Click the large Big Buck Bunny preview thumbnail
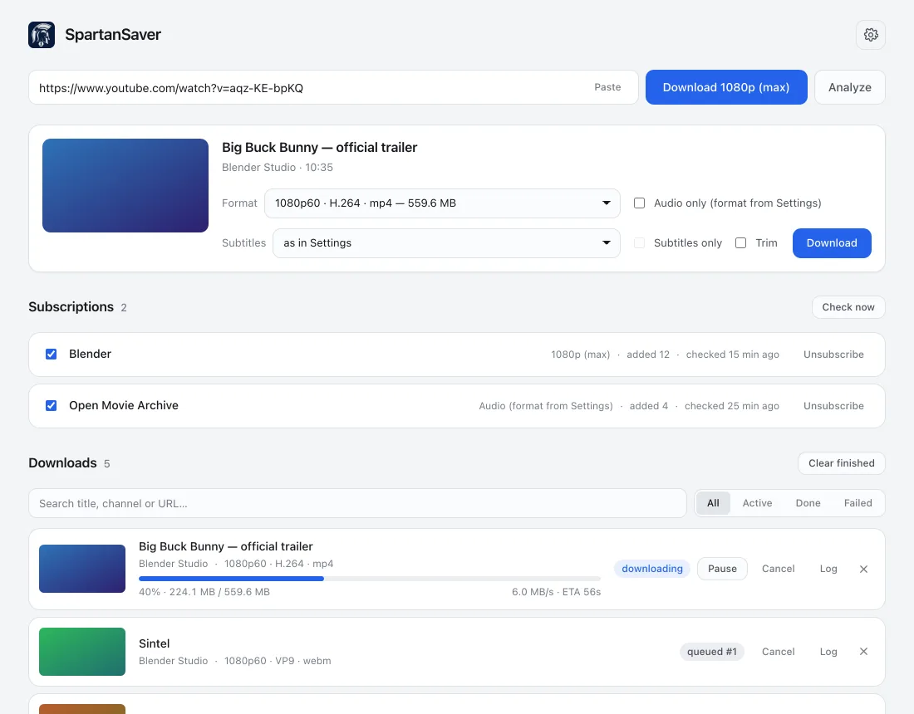Viewport: 914px width, 714px height. (125, 185)
